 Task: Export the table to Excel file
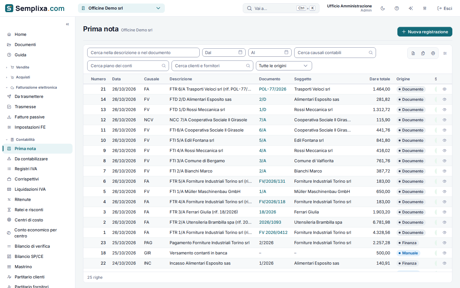click(x=413, y=53)
